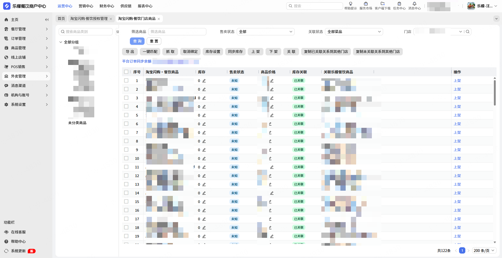
Task: Click the table vertical scrollbar
Action: 495,93
